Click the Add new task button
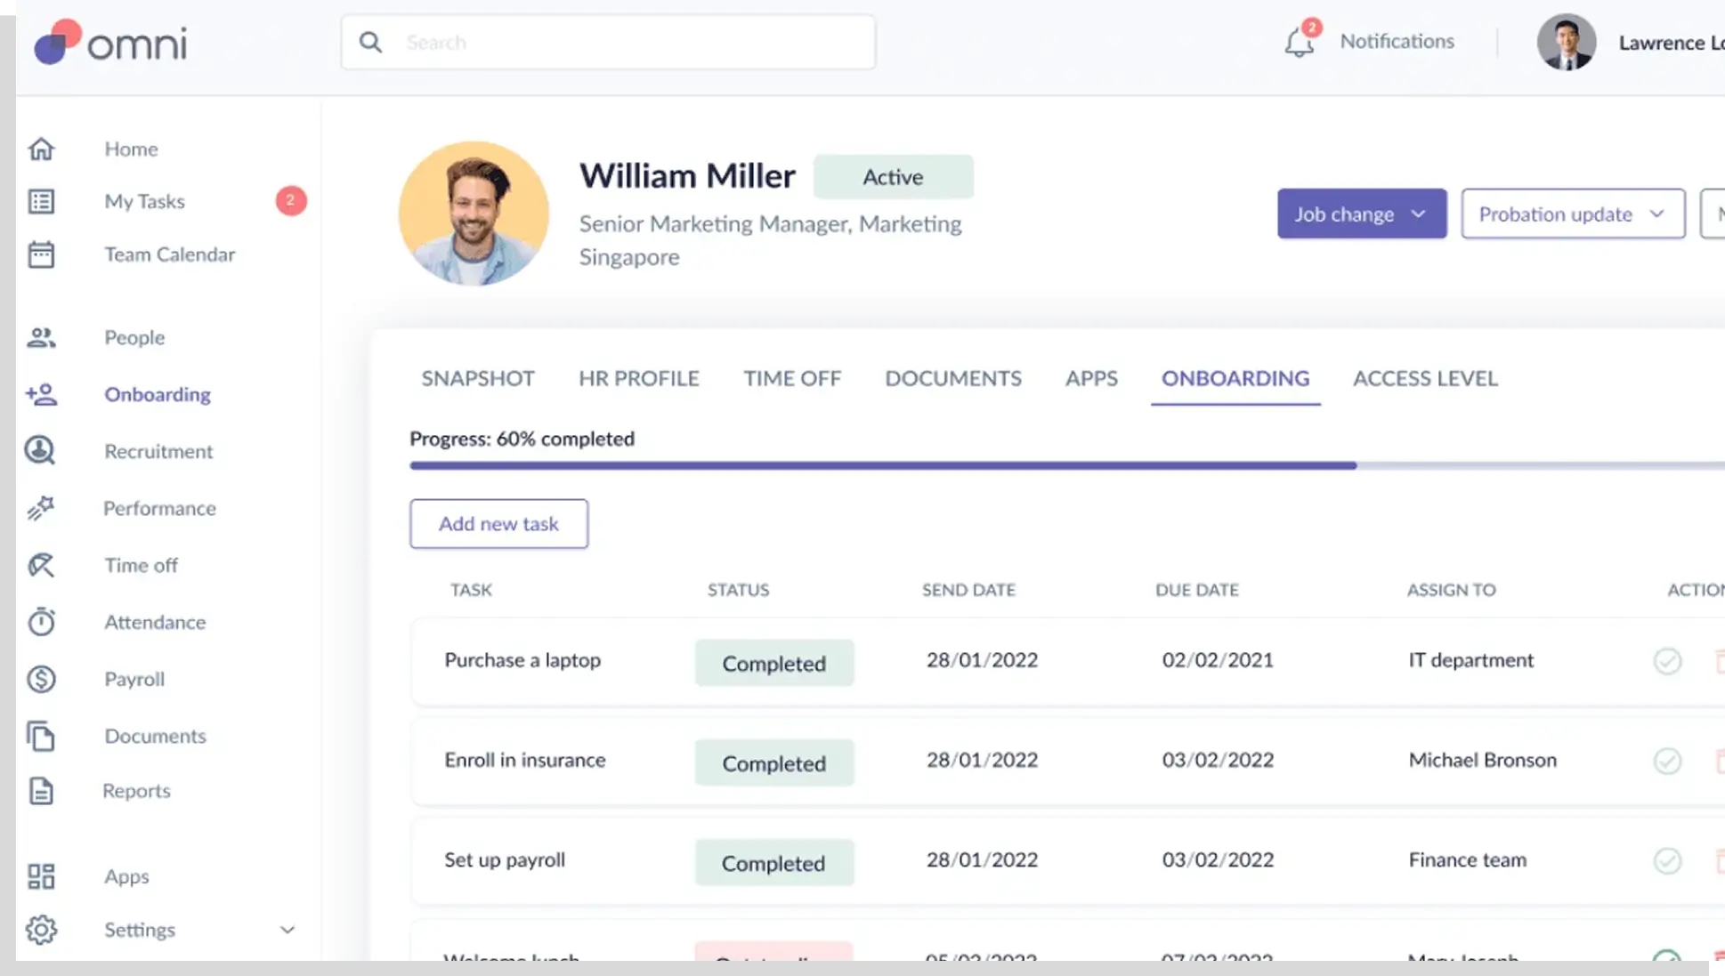1725x976 pixels. [498, 523]
